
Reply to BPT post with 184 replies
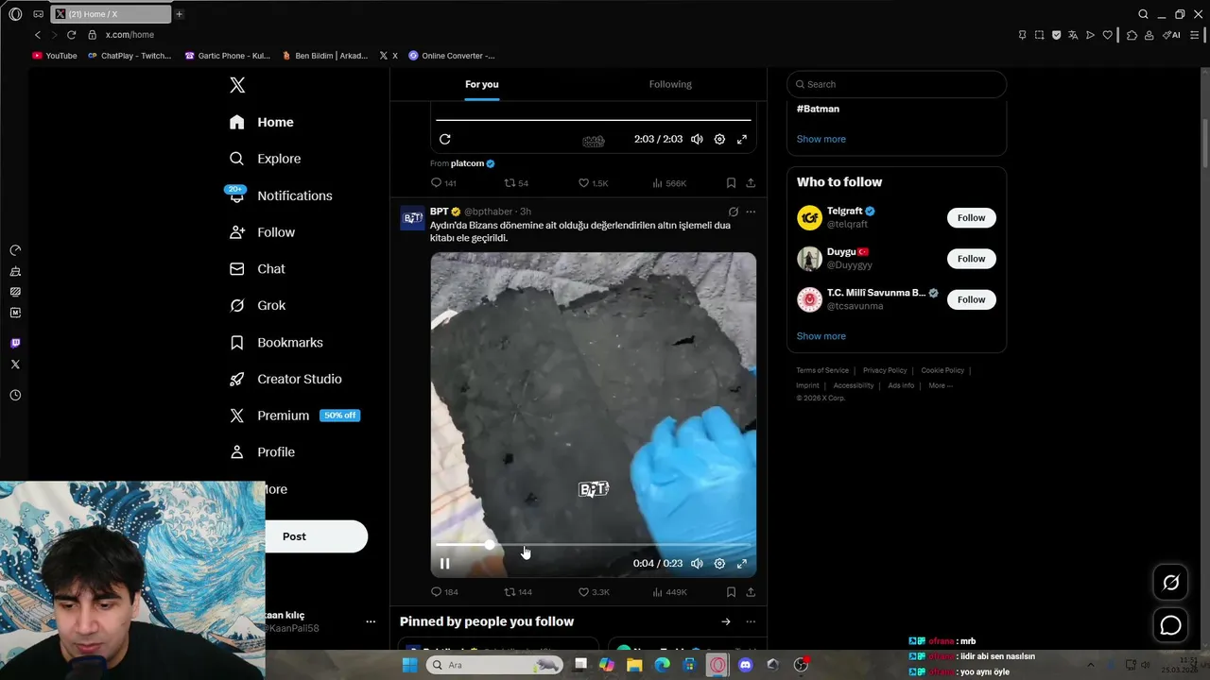(444, 592)
